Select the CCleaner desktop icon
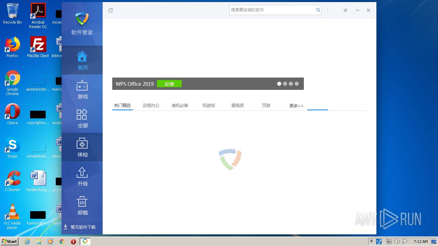 click(x=12, y=181)
